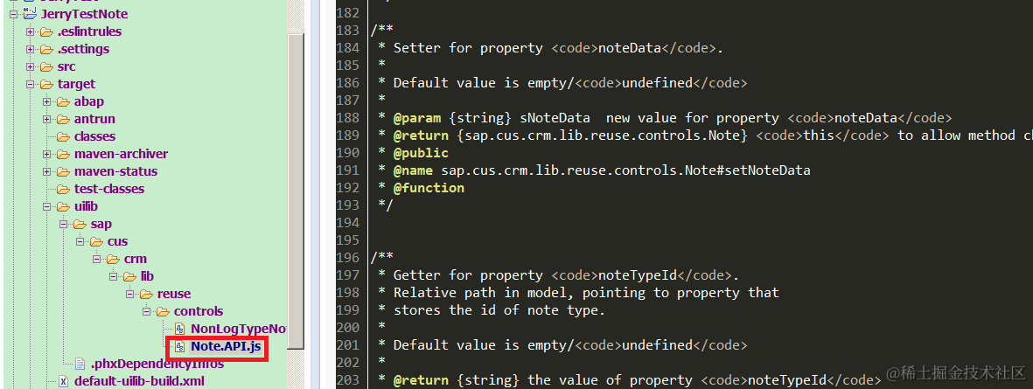This screenshot has height=389, width=1033.
Task: Click the @name tag on line 191
Action: point(413,170)
